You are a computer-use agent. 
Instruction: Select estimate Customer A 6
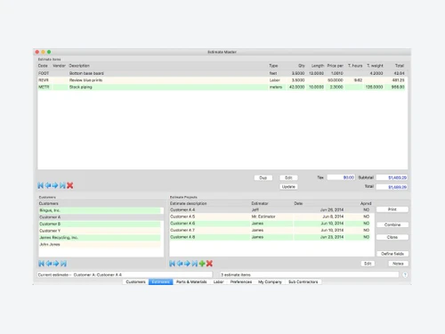coord(270,224)
